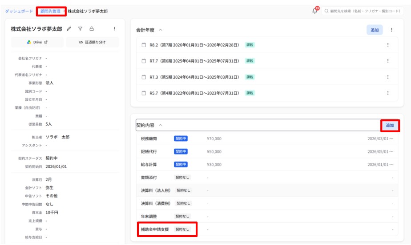Click calendar icon on R8.2 row
This screenshot has height=245, width=411.
pyautogui.click(x=144, y=45)
